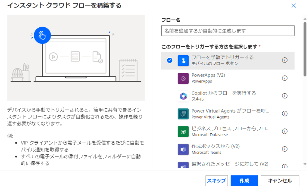This screenshot has height=192, width=307.
Task: Click the 作成 button
Action: (244, 181)
